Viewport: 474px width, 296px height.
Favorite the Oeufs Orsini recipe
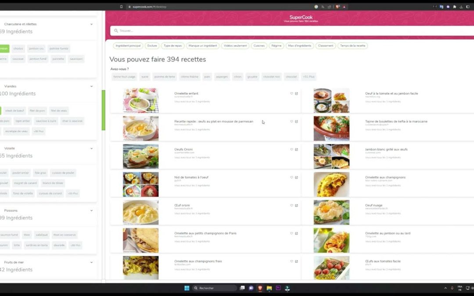pos(292,150)
